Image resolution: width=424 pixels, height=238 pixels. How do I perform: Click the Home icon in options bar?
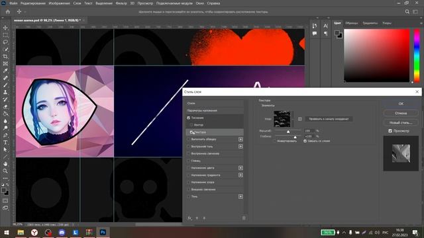(x=8, y=12)
